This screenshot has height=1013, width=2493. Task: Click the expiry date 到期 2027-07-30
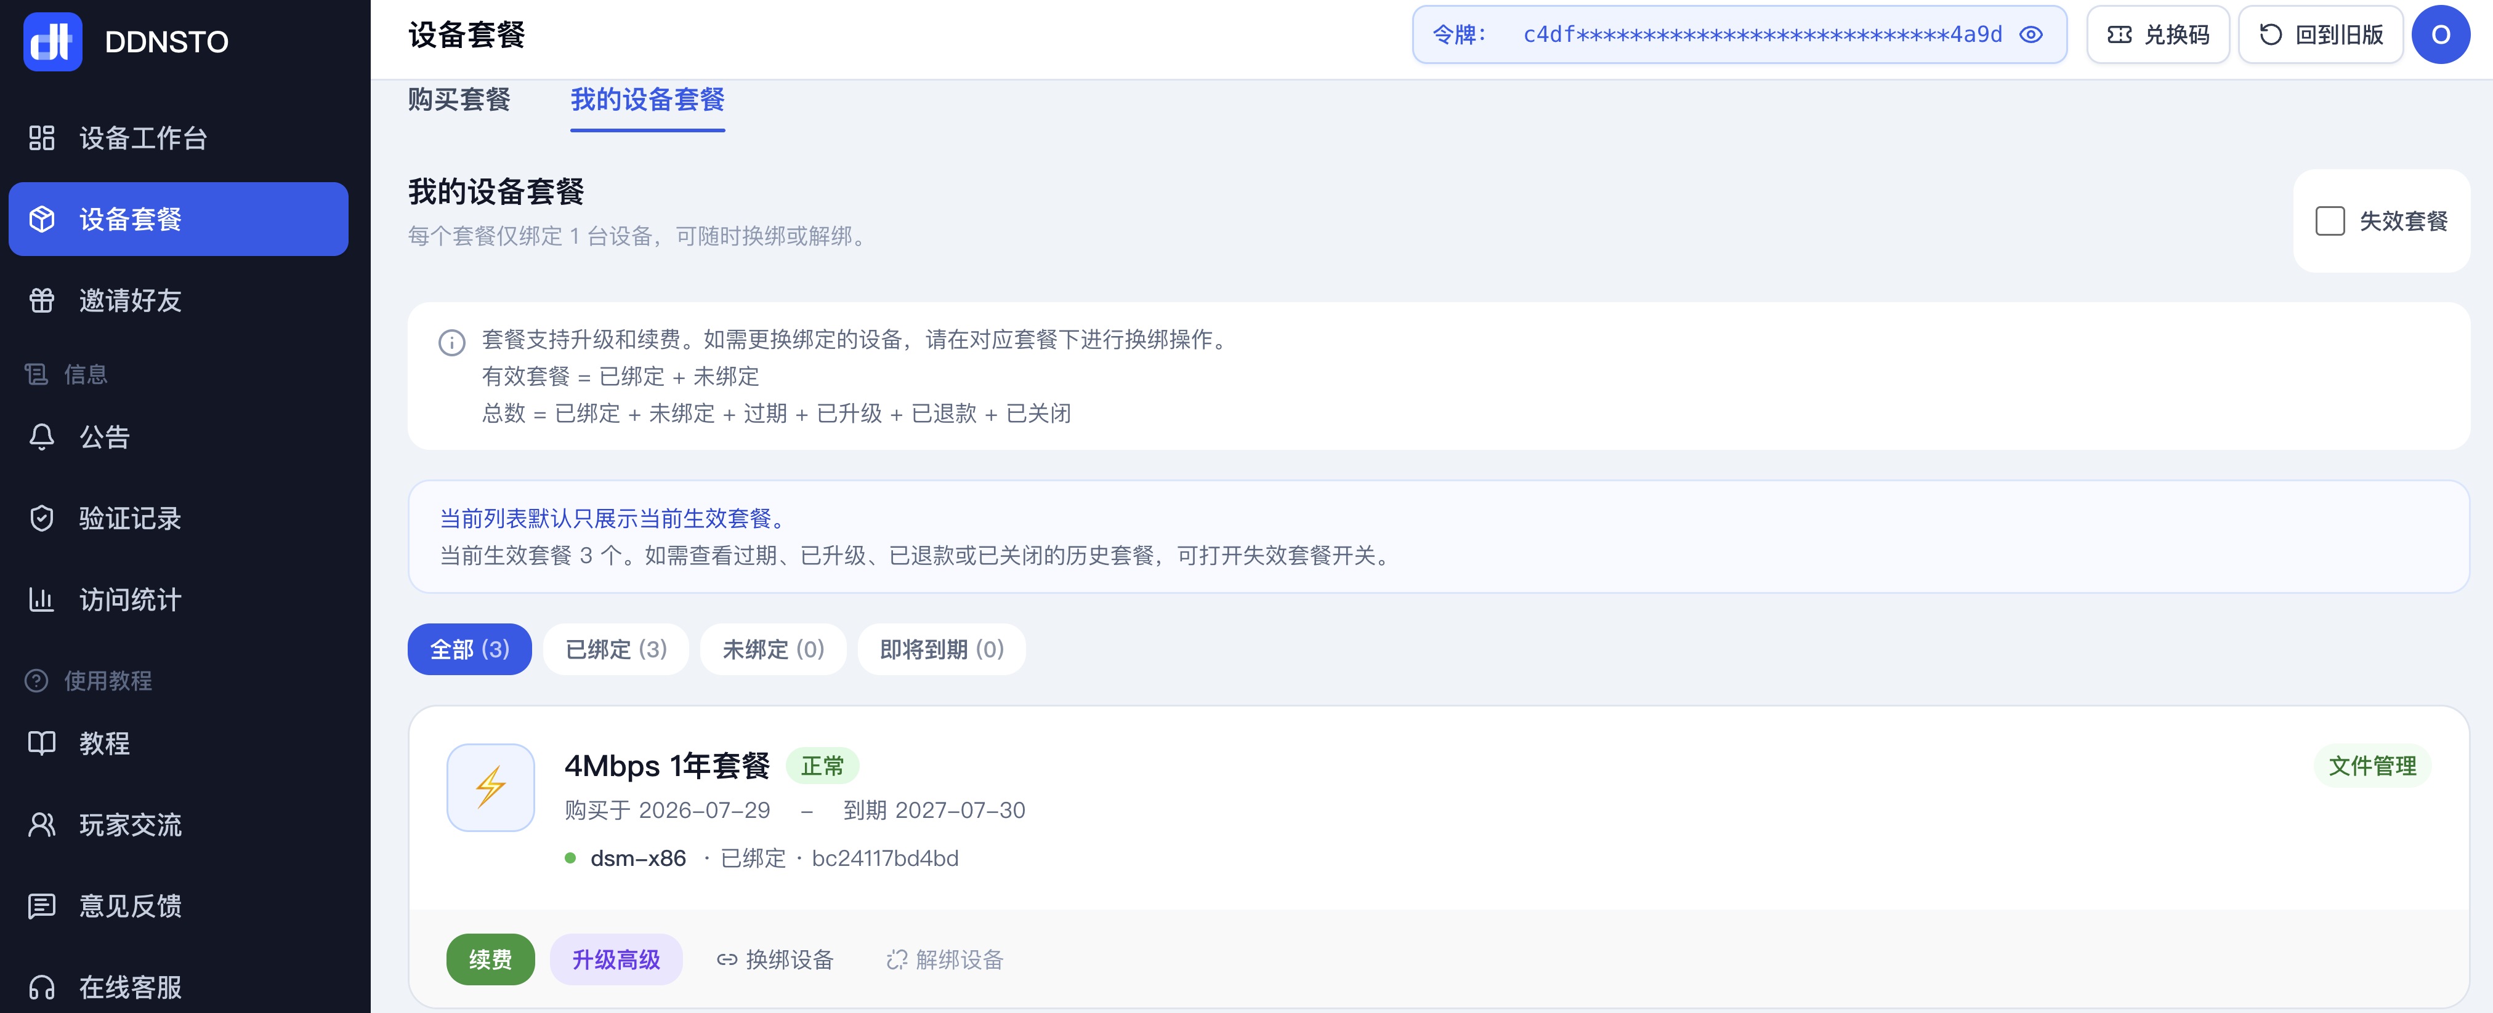point(935,811)
